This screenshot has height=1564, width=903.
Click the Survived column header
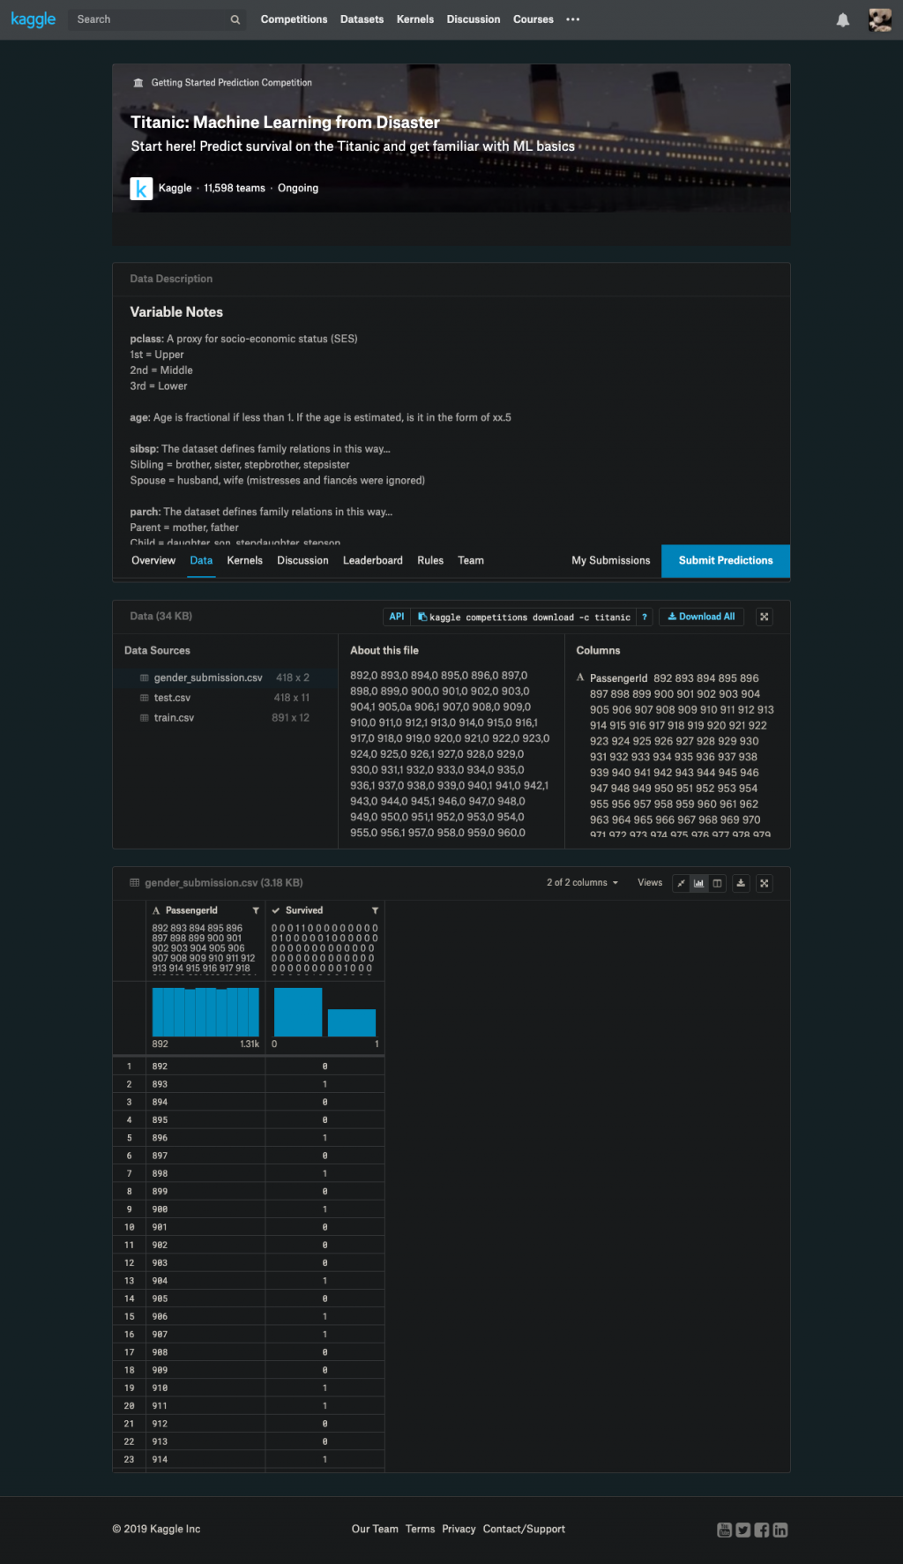point(304,910)
